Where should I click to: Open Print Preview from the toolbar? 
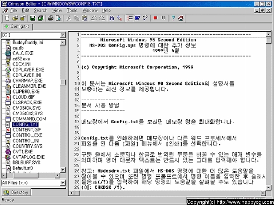tap(58, 18)
